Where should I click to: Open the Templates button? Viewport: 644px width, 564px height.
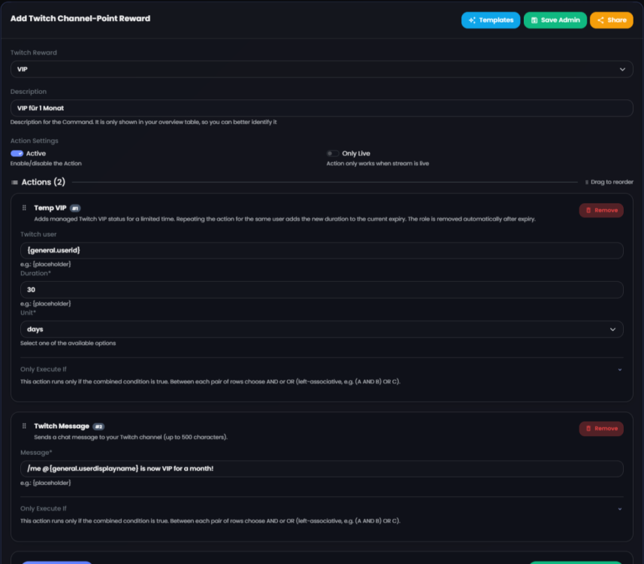491,20
